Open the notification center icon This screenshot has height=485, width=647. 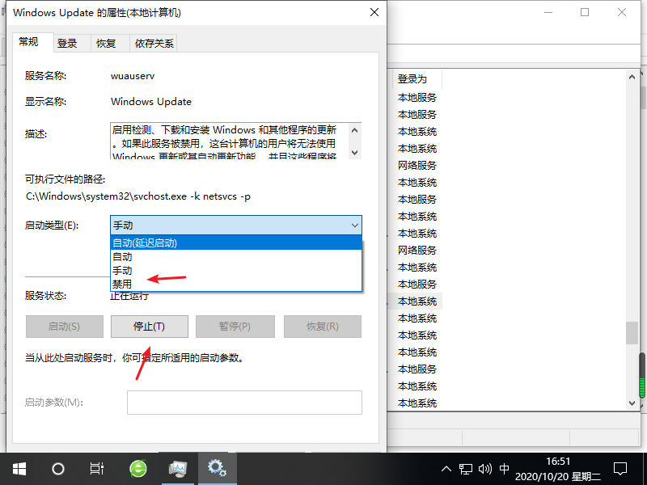(620, 469)
